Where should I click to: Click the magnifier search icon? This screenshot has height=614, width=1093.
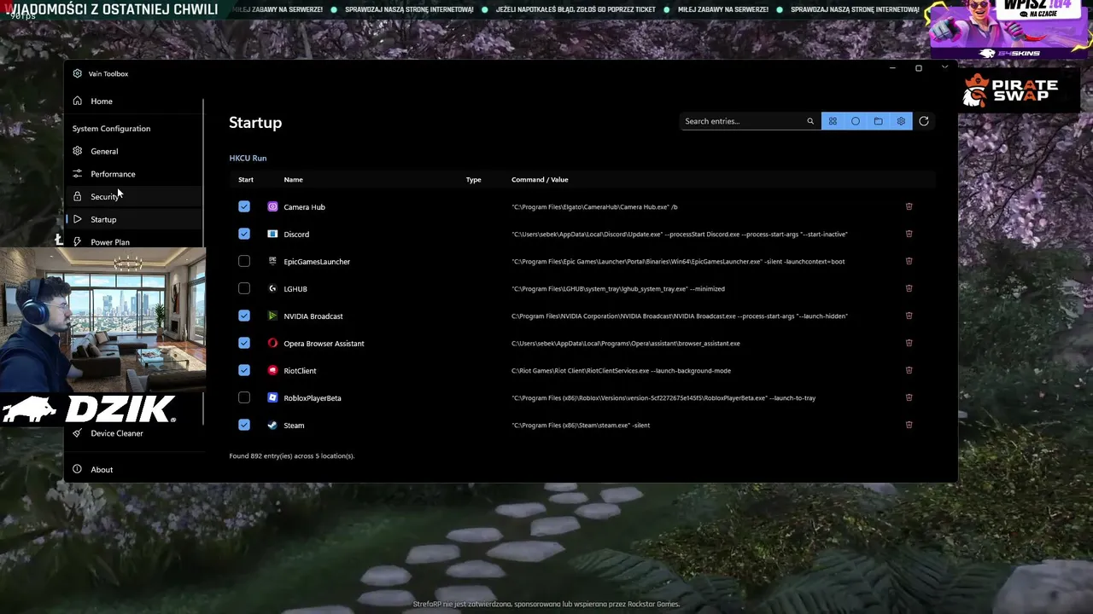coord(810,121)
